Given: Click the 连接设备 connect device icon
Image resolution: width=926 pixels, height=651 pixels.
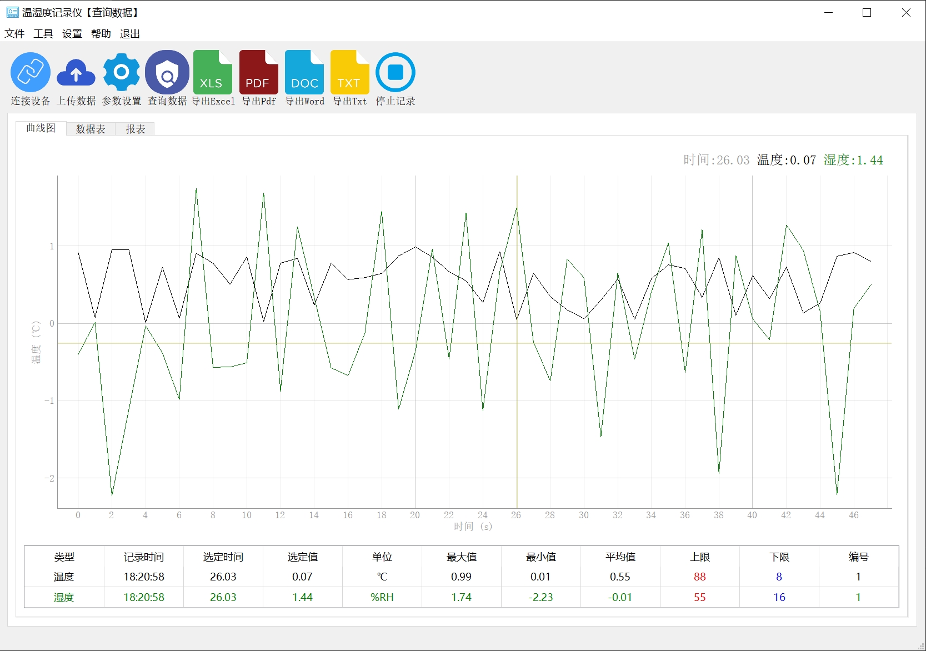Looking at the screenshot, I should (31, 72).
